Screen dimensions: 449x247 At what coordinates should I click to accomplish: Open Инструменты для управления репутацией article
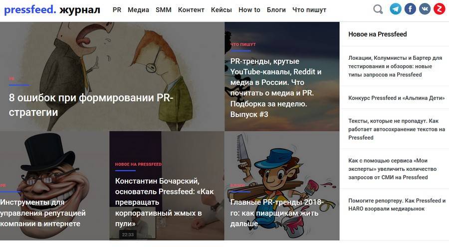pyautogui.click(x=43, y=213)
